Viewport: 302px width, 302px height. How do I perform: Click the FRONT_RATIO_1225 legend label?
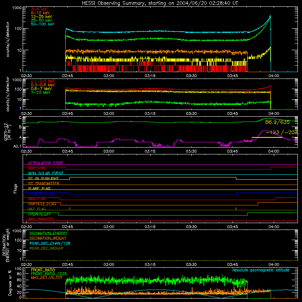[x=49, y=274]
